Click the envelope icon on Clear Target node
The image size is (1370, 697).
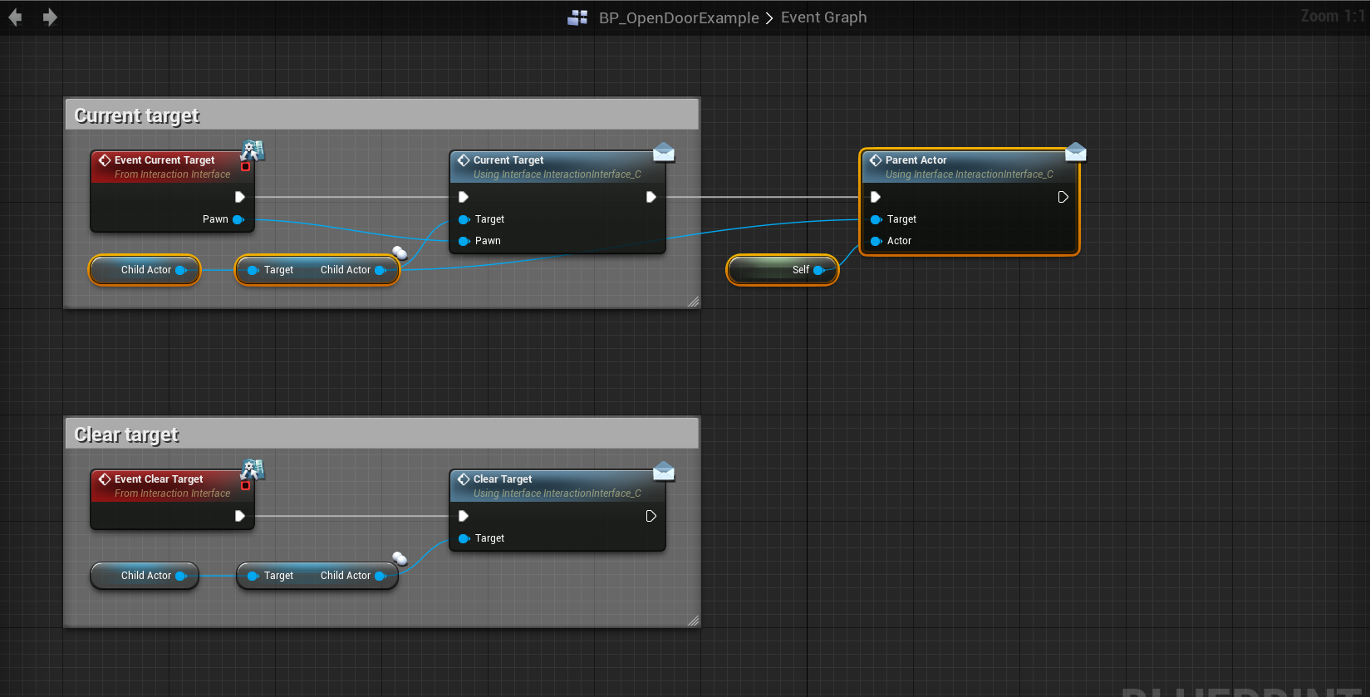pyautogui.click(x=664, y=472)
